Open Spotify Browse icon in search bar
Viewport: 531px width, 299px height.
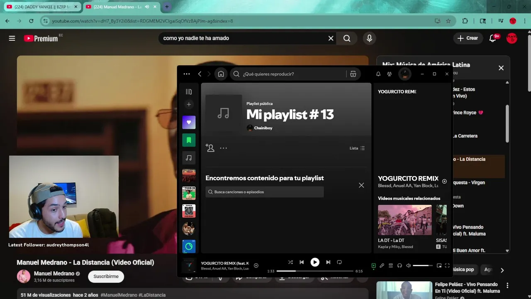353,74
